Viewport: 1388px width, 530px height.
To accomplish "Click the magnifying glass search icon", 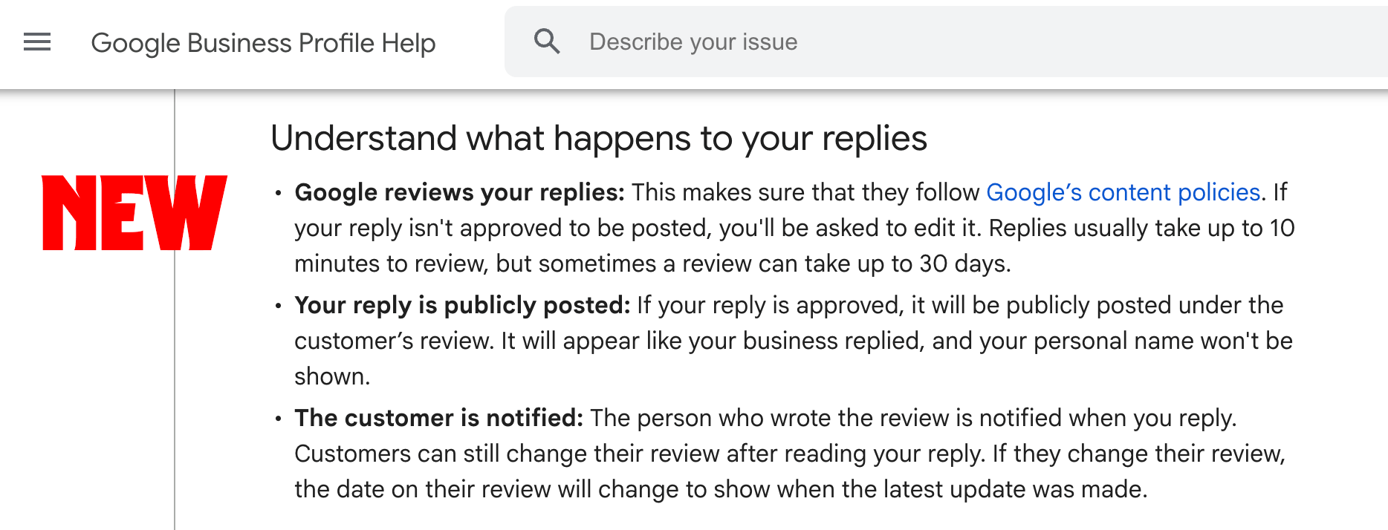I will pos(547,42).
